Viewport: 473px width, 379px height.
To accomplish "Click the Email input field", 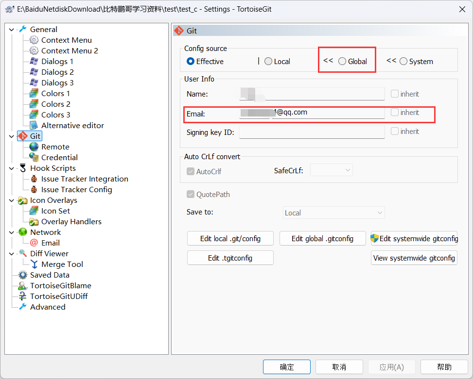I will [312, 113].
